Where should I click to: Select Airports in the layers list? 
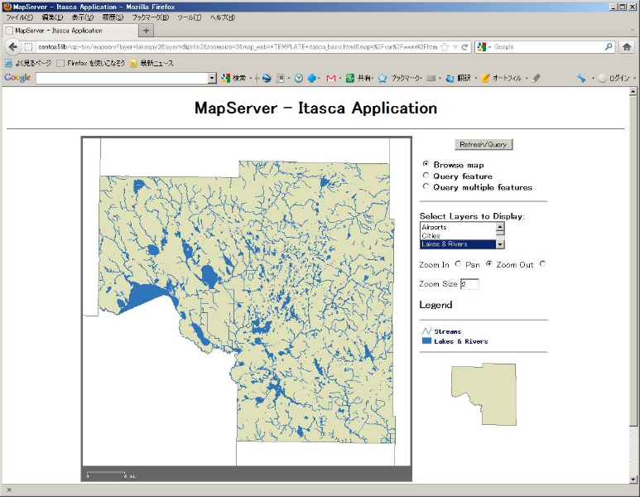pyautogui.click(x=457, y=227)
